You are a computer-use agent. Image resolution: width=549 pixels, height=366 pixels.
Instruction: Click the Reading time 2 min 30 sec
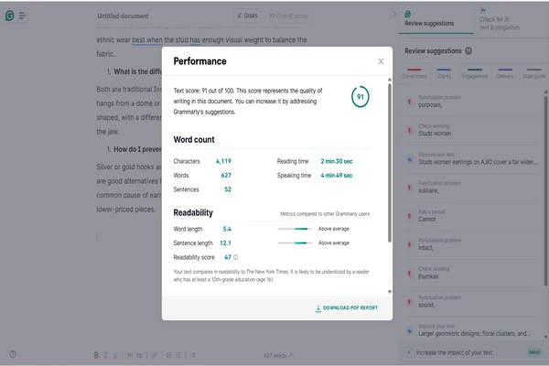point(337,161)
